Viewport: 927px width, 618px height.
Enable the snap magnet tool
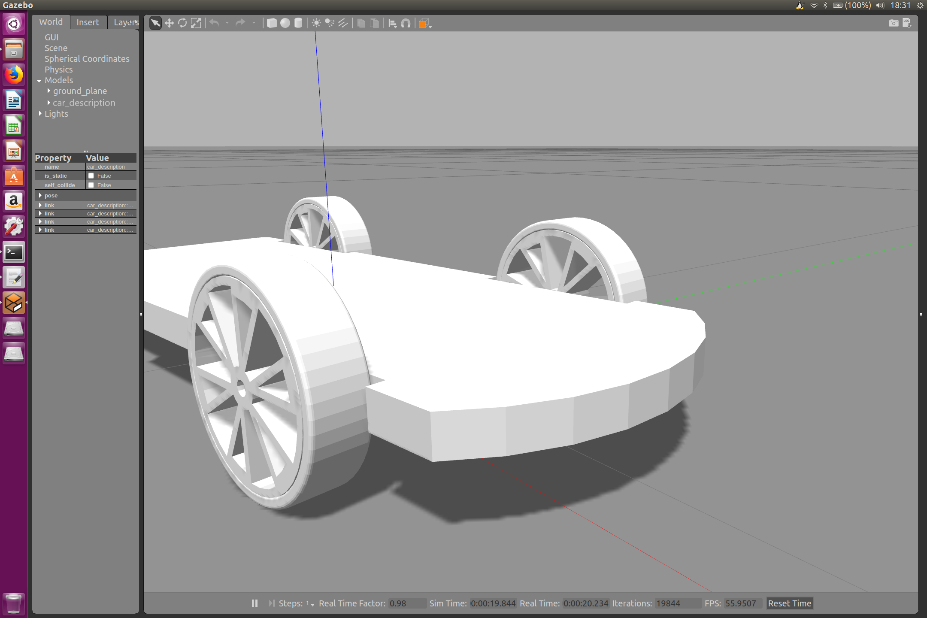(x=406, y=23)
